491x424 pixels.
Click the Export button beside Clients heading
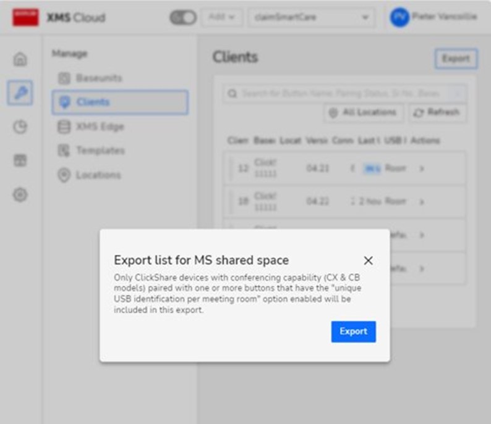click(456, 59)
